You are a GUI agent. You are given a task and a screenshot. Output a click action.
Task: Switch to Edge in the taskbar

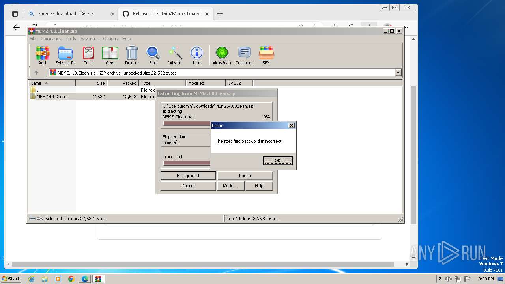[85, 279]
